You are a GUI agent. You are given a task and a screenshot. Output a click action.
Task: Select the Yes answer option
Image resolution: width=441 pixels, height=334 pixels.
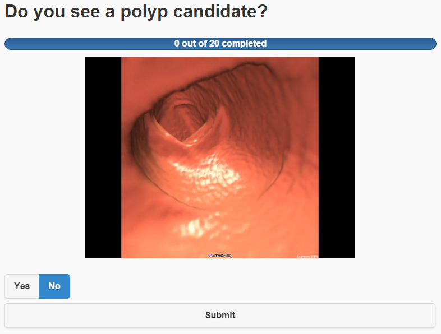pos(22,286)
